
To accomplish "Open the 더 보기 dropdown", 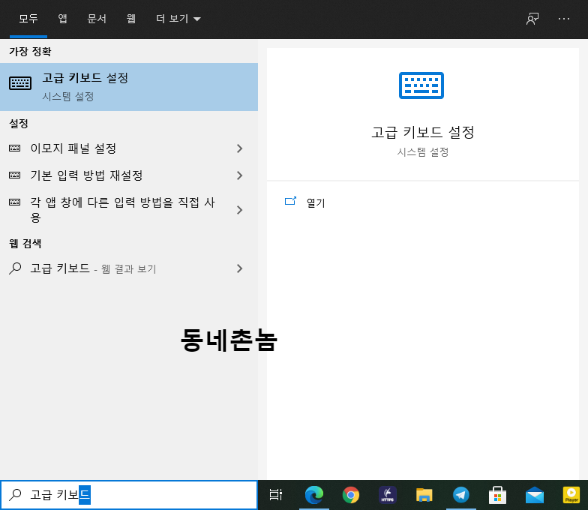I will click(178, 18).
